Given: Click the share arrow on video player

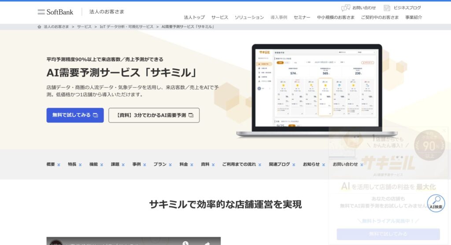Looking at the screenshot, I should click(x=207, y=243).
